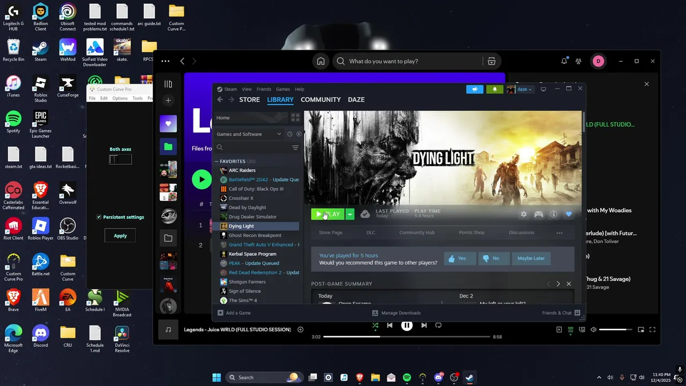Go to next post-game summary
Screen dimensions: 686x386
(x=558, y=284)
